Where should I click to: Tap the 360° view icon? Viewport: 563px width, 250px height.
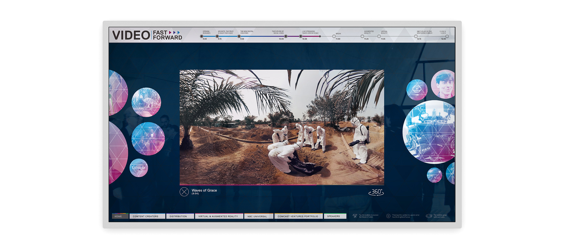pos(376,192)
